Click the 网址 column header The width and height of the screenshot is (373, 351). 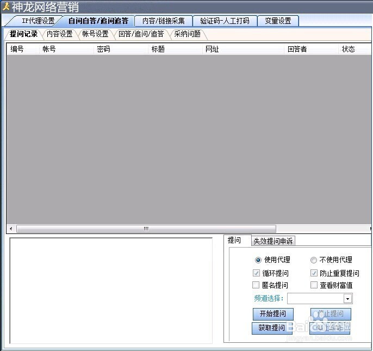tap(243, 49)
